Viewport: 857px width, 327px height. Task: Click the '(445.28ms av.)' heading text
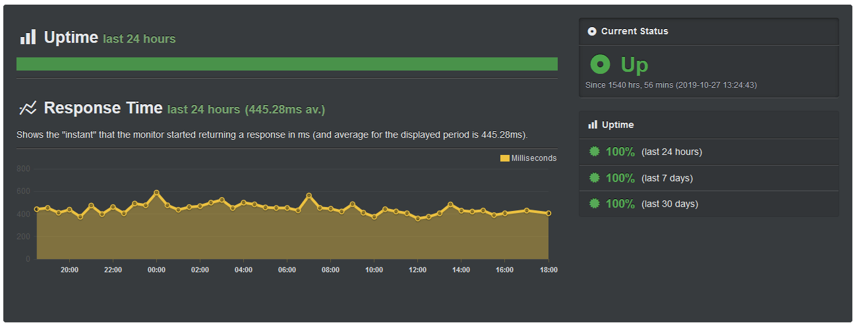[x=285, y=109]
